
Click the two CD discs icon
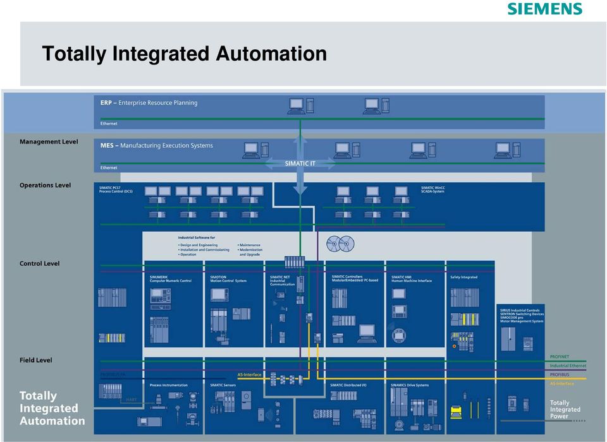click(340, 244)
